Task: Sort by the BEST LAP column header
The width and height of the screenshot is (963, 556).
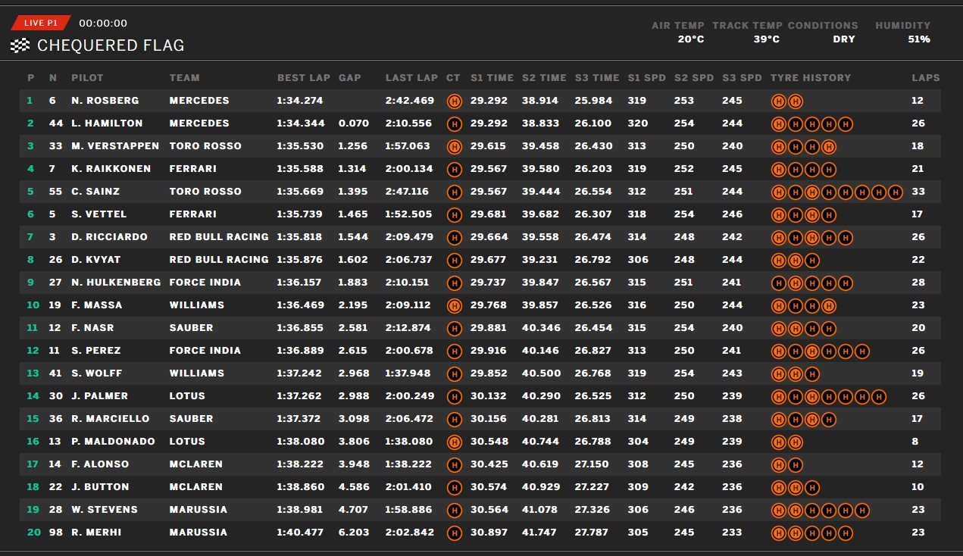Action: click(x=304, y=77)
